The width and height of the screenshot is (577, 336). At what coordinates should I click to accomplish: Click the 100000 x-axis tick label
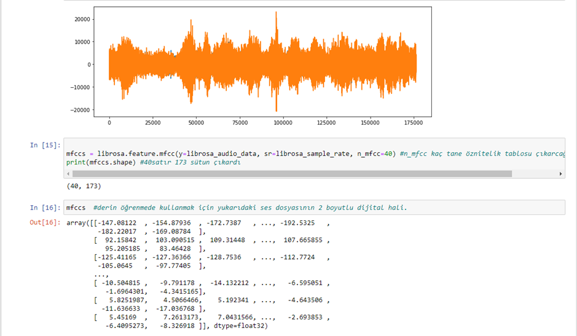pyautogui.click(x=283, y=123)
